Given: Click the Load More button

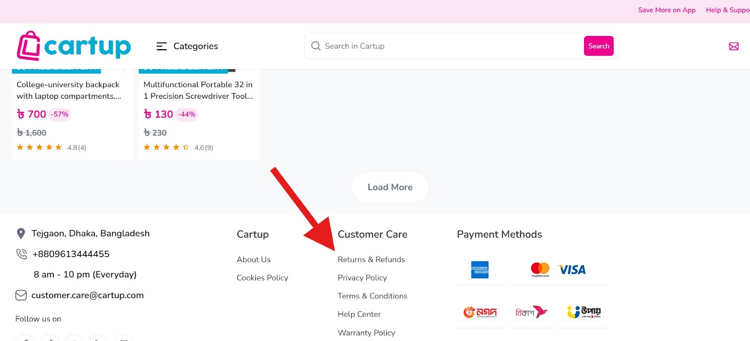Looking at the screenshot, I should pyautogui.click(x=390, y=187).
